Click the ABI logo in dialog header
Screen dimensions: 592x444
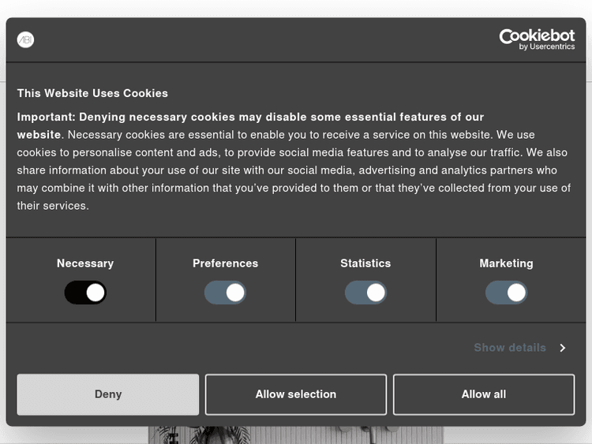[26, 39]
